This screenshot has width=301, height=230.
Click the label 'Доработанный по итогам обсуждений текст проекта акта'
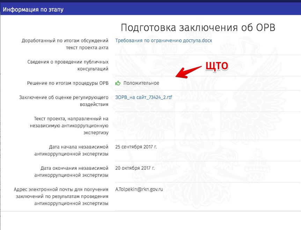[65, 44]
